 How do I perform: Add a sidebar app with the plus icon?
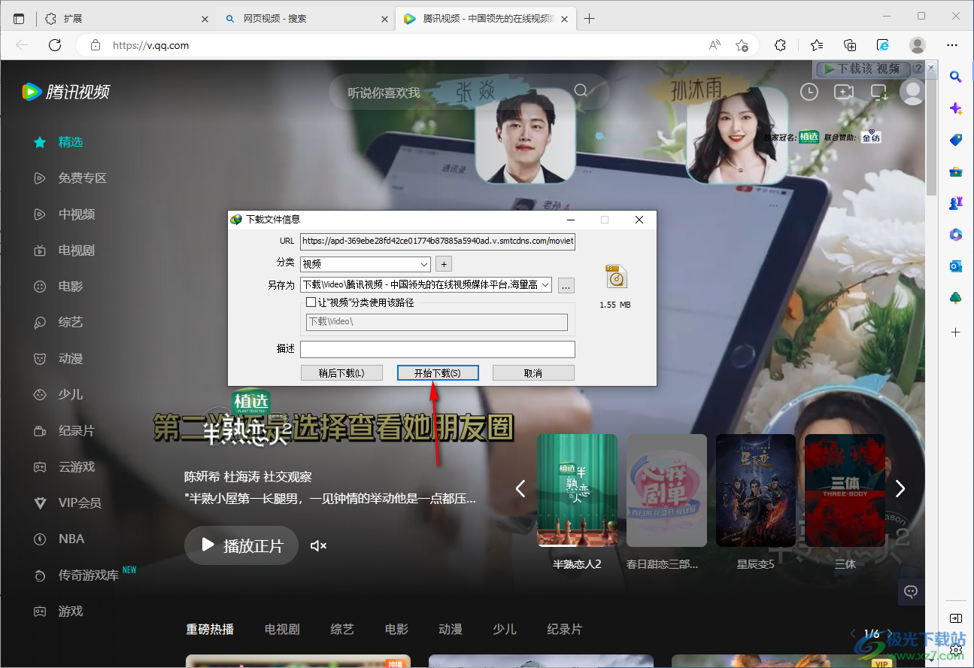pyautogui.click(x=955, y=332)
